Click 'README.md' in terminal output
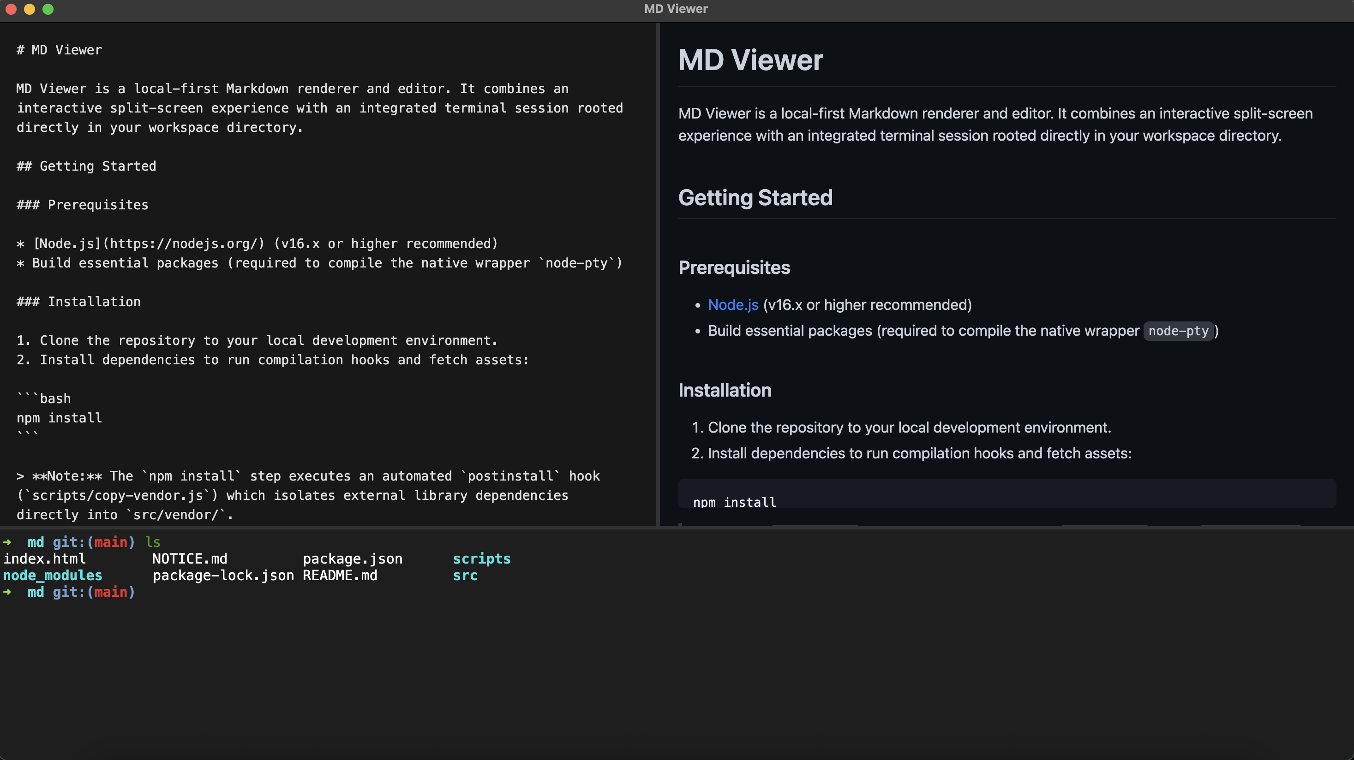 [x=340, y=576]
